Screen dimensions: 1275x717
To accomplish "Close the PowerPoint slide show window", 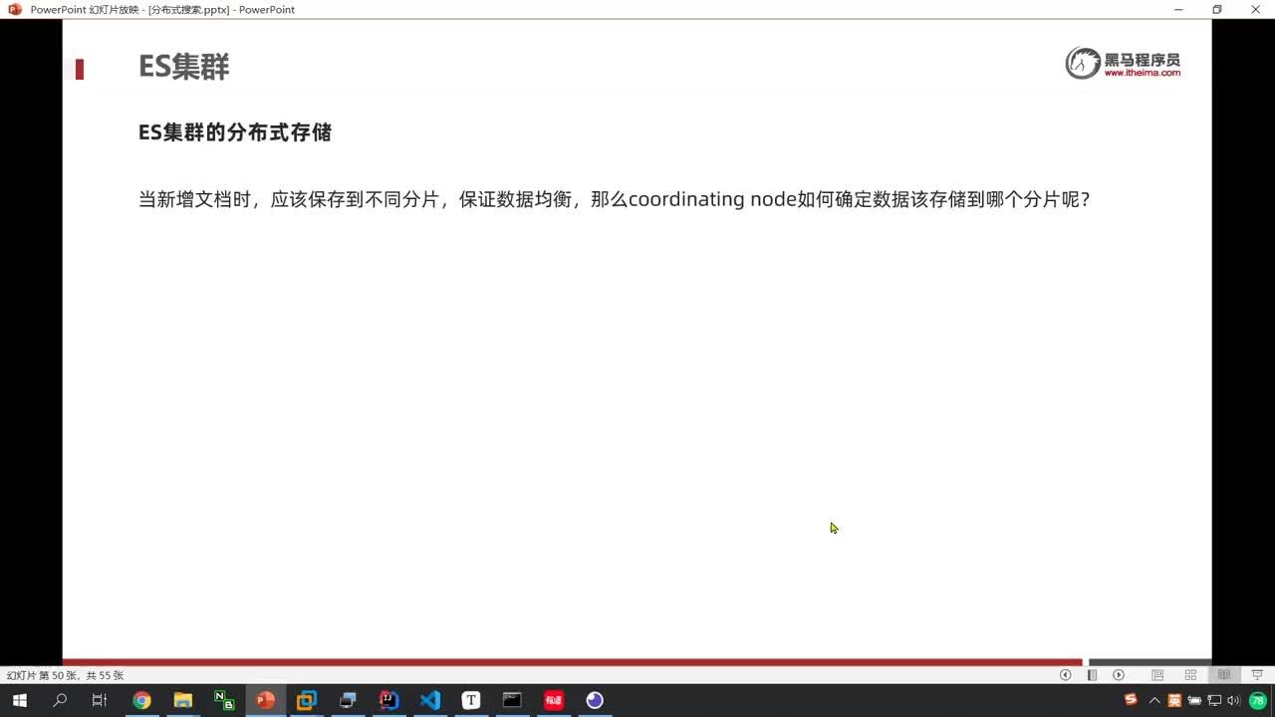I will pyautogui.click(x=1255, y=9).
